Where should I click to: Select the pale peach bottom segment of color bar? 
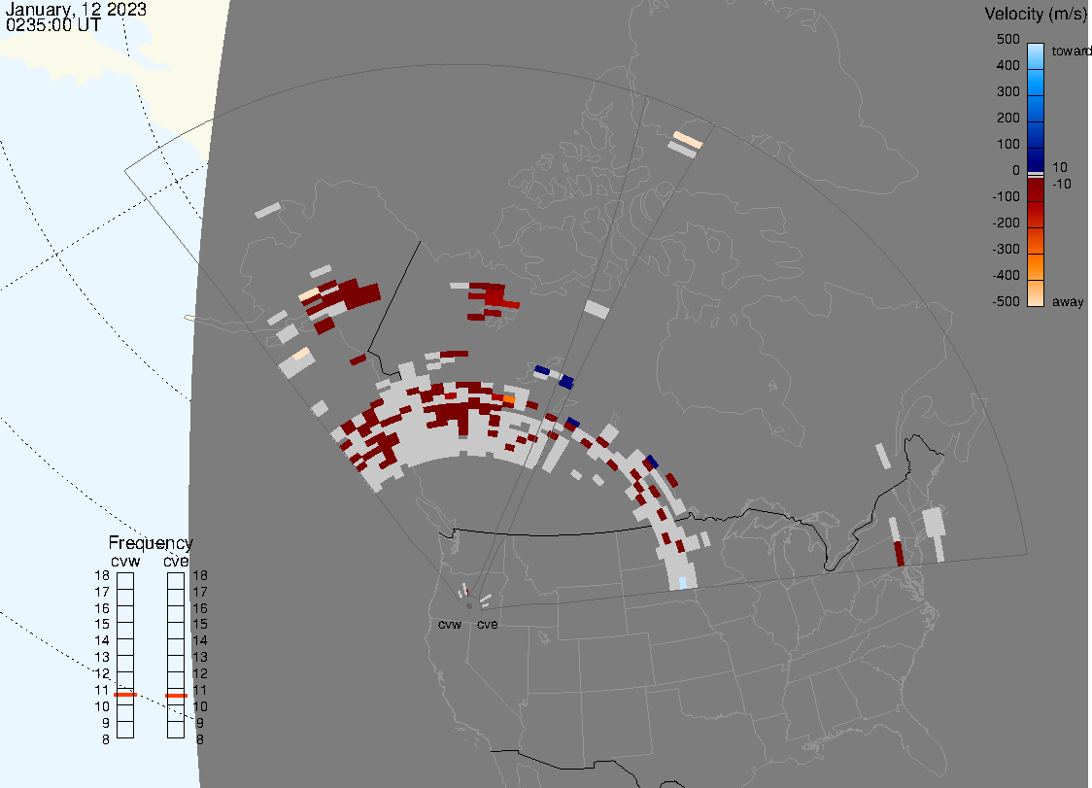pos(1036,293)
